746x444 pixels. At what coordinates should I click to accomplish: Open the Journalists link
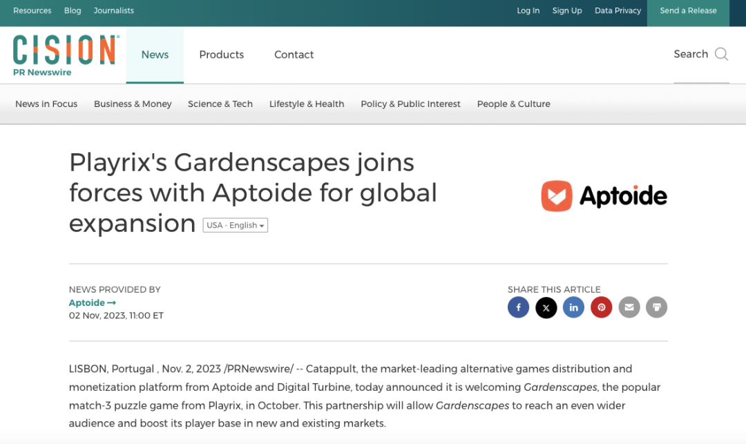click(114, 10)
